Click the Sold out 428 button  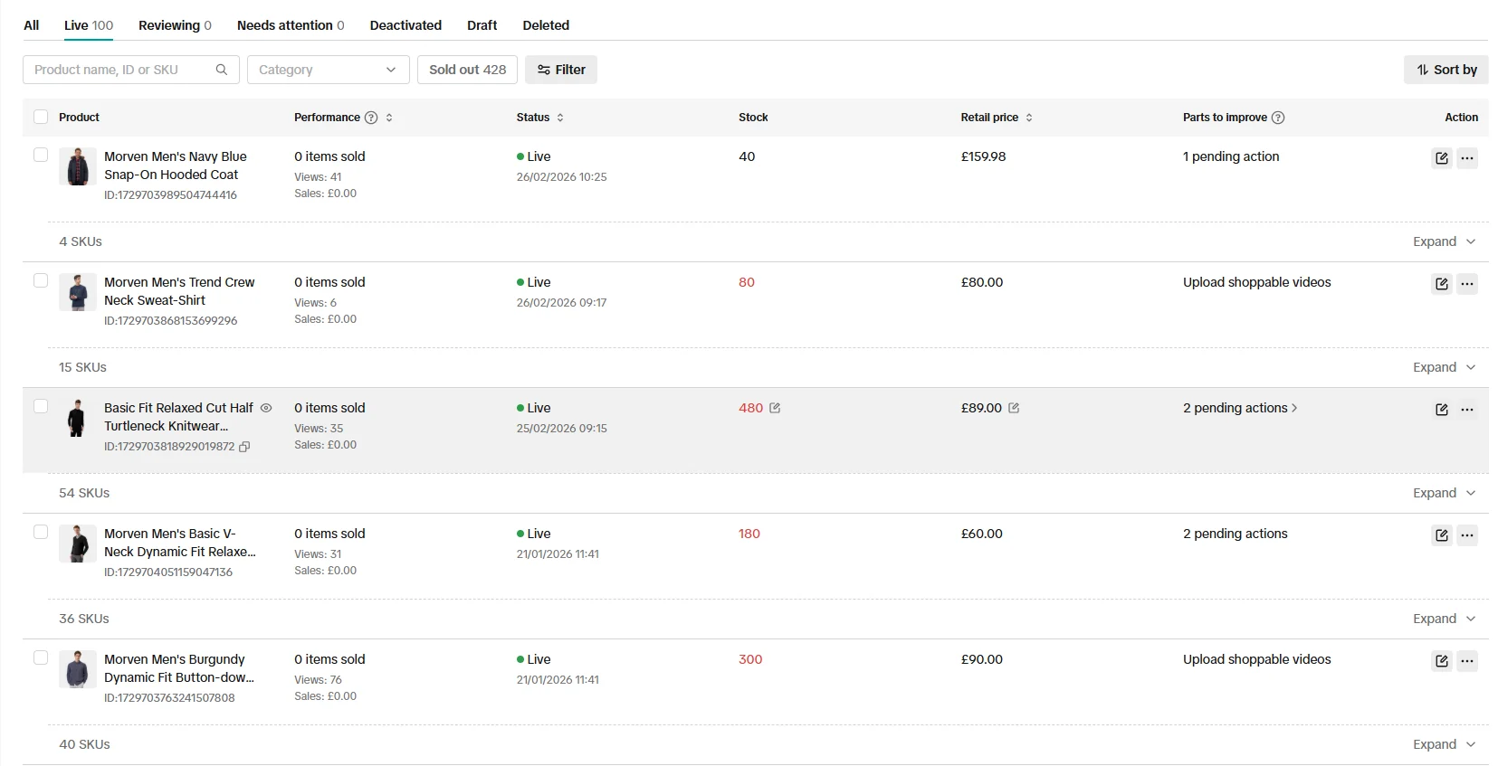click(x=467, y=70)
